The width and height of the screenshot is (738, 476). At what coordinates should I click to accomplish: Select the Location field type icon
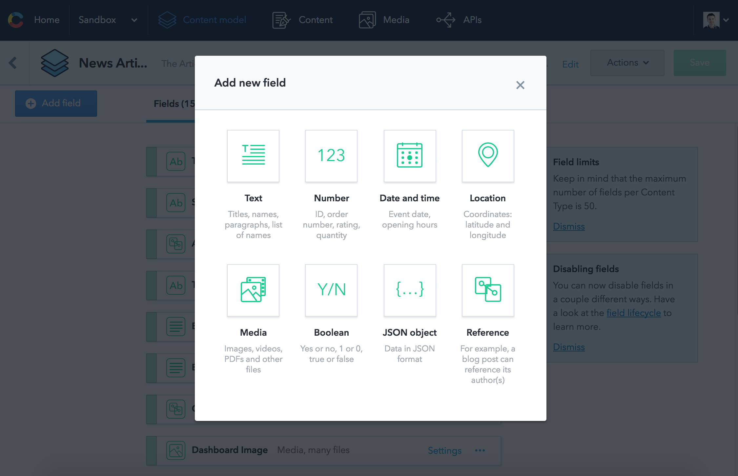click(487, 156)
